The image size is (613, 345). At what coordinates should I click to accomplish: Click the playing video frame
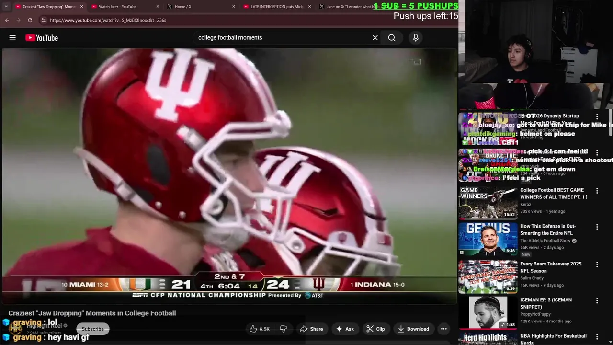(x=229, y=176)
